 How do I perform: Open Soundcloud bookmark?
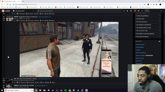[x=59, y=7]
